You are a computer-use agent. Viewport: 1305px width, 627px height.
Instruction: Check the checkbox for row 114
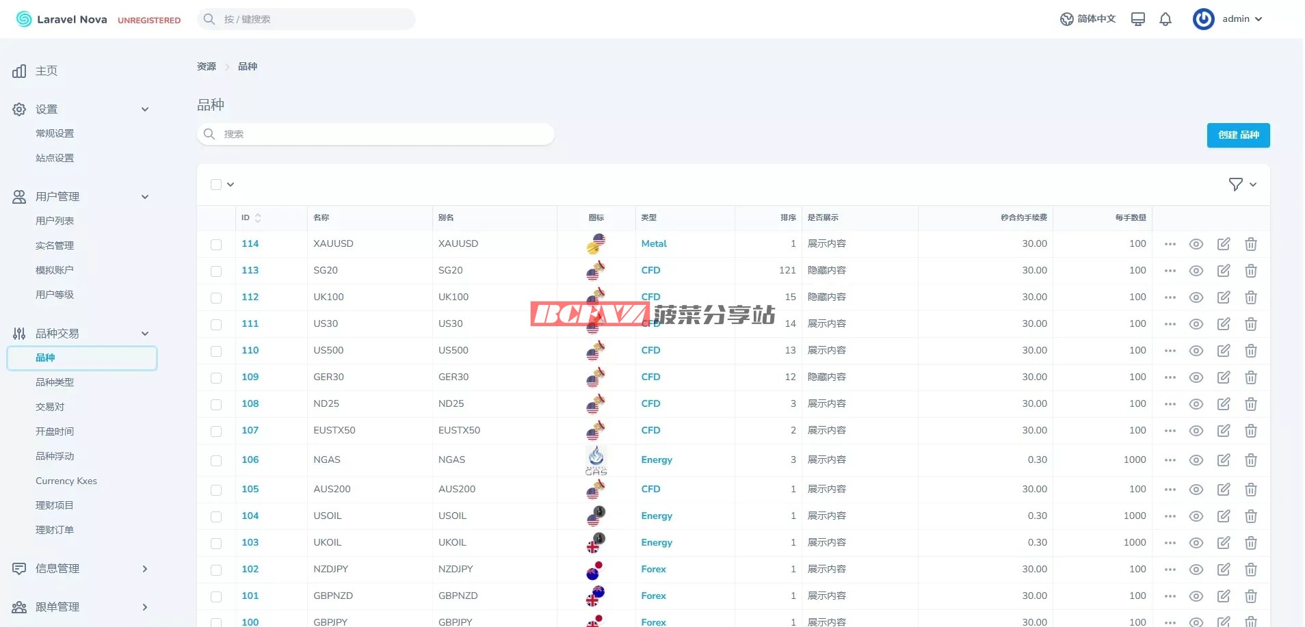tap(216, 245)
